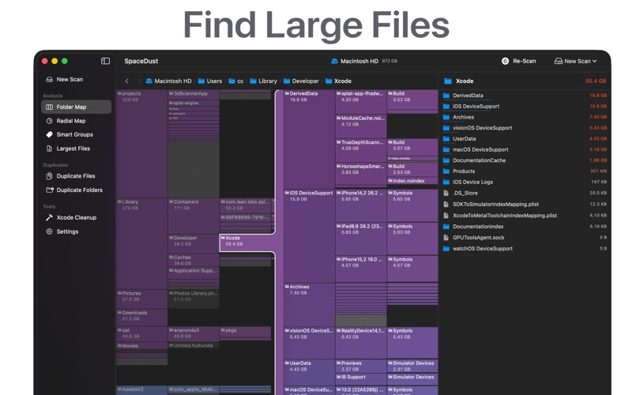This screenshot has height=395, width=632.
Task: Select XcodeToMetalToolchainIndexMapping.plist file
Action: coord(525,216)
